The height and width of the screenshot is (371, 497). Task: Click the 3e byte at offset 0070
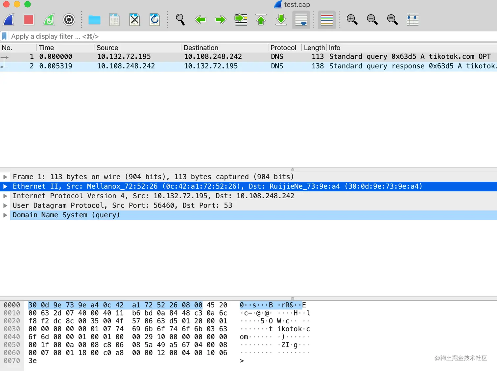click(33, 360)
